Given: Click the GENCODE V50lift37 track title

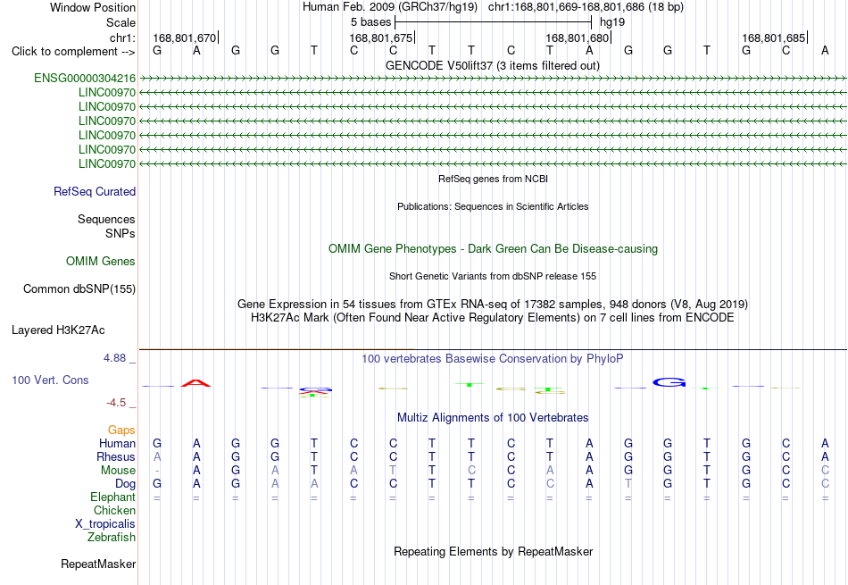Looking at the screenshot, I should pyautogui.click(x=493, y=65).
